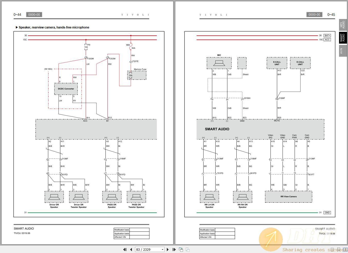Go to the previous page
Viewport: 348px width, 253px height.
tap(131, 249)
